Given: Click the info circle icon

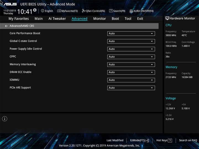Looking at the screenshot, I should click(5, 119).
